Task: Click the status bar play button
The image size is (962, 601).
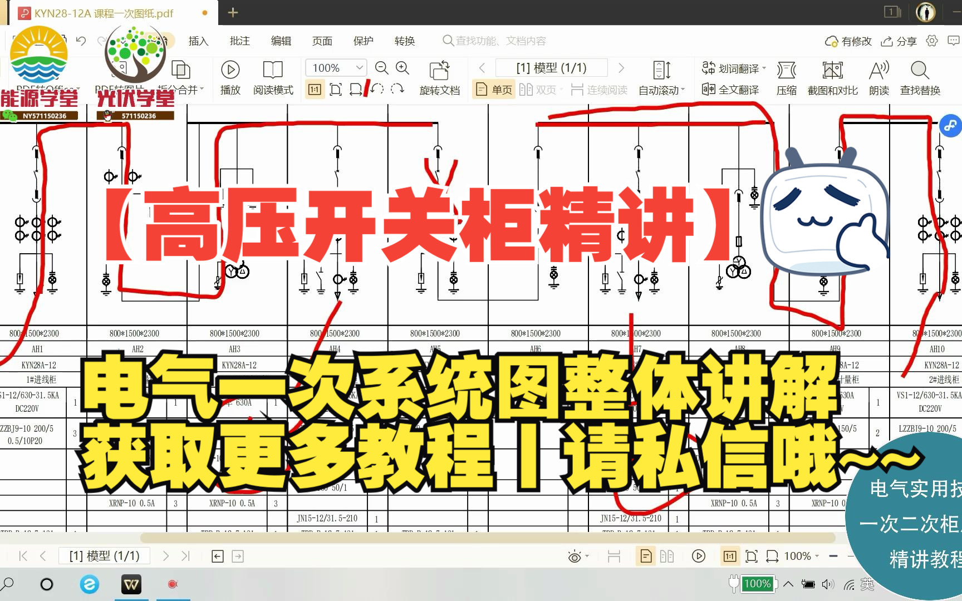Action: [699, 556]
